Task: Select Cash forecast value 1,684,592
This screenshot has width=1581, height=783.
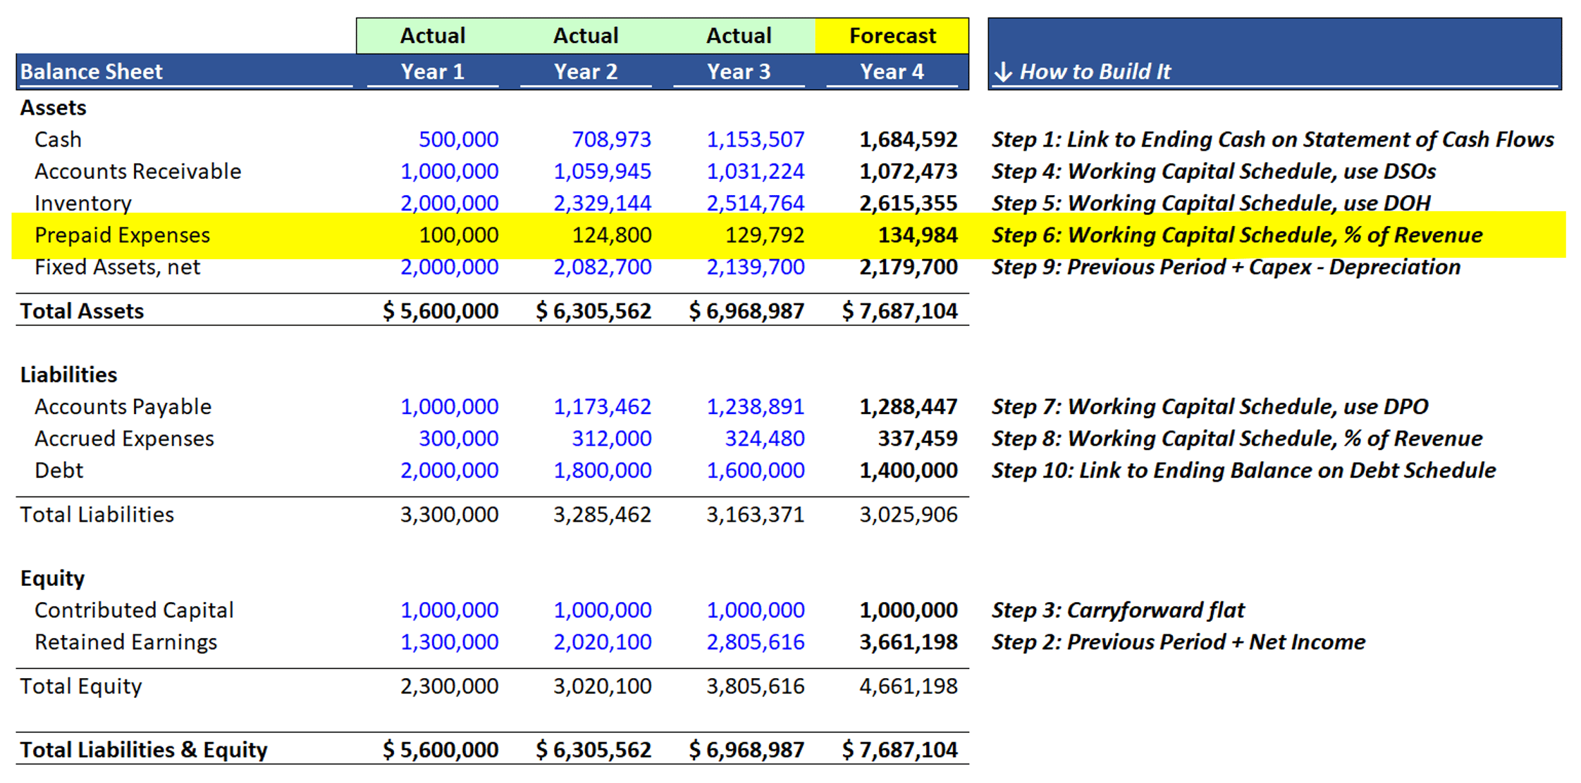Action: (x=908, y=139)
